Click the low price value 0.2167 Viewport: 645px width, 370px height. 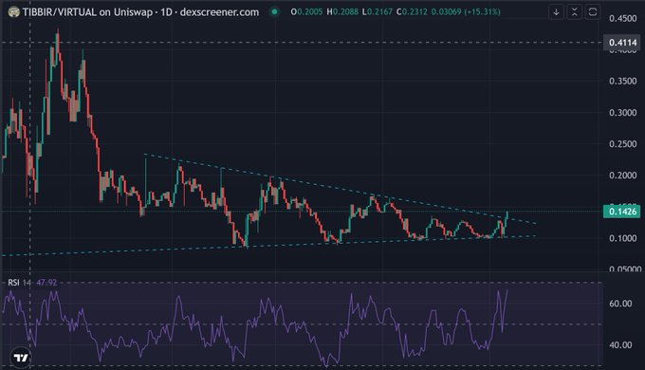[379, 12]
